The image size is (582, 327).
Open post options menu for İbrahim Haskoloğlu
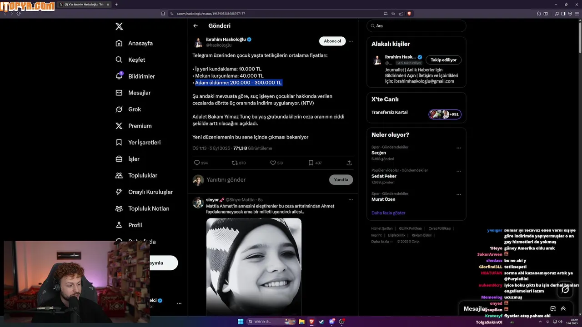(351, 41)
